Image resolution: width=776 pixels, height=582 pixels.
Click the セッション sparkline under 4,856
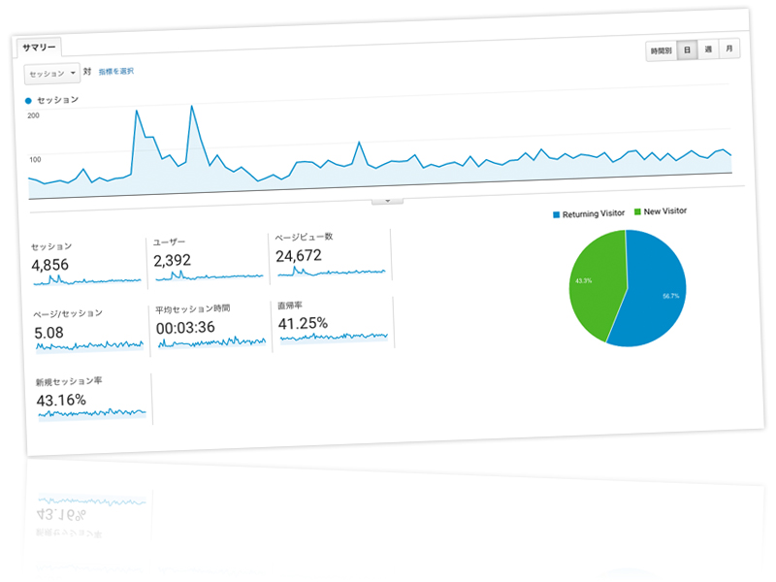pos(87,280)
